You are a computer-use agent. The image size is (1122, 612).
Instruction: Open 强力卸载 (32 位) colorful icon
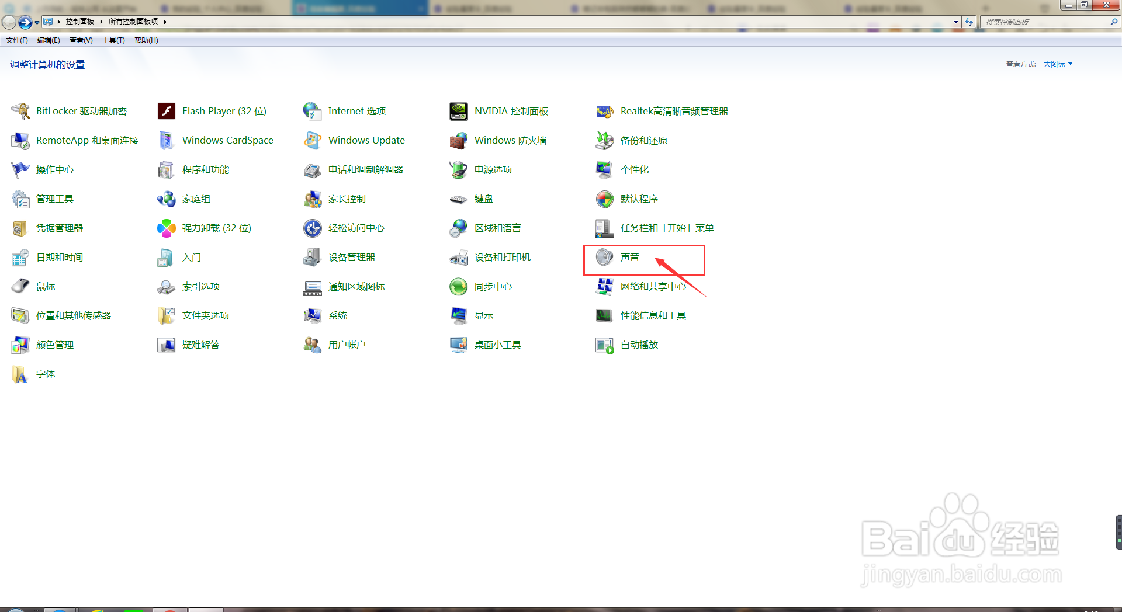[x=167, y=228]
